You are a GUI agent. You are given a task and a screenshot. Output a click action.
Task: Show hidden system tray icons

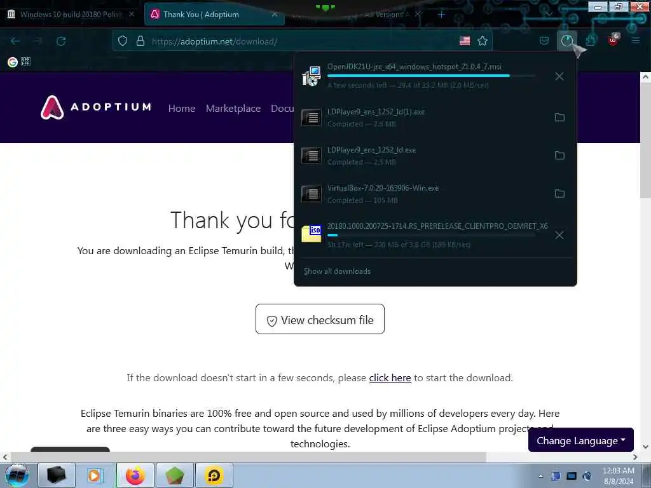(540, 476)
